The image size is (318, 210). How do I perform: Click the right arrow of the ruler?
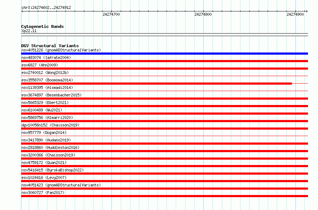click(x=307, y=11)
